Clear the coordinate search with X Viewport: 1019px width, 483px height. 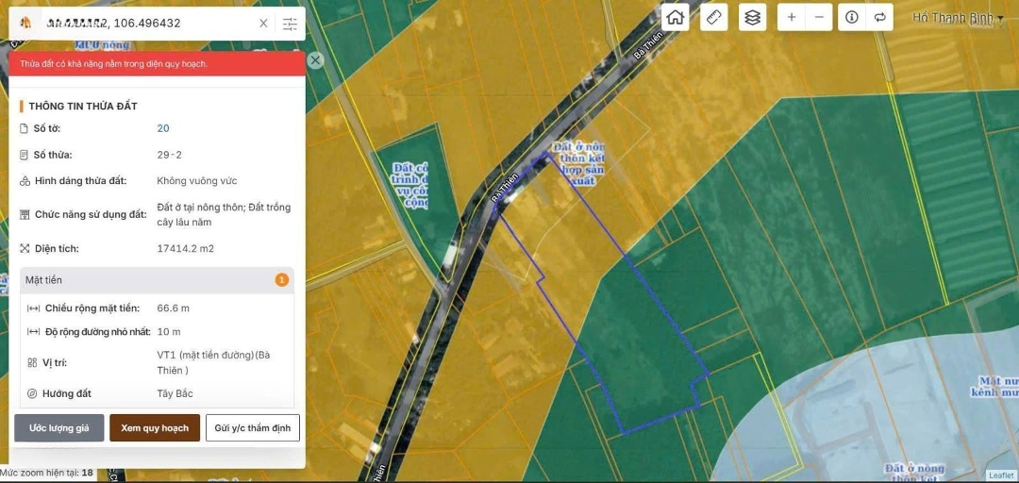click(x=263, y=24)
